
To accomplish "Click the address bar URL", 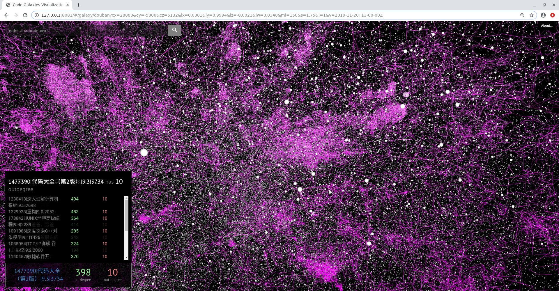I will click(212, 15).
